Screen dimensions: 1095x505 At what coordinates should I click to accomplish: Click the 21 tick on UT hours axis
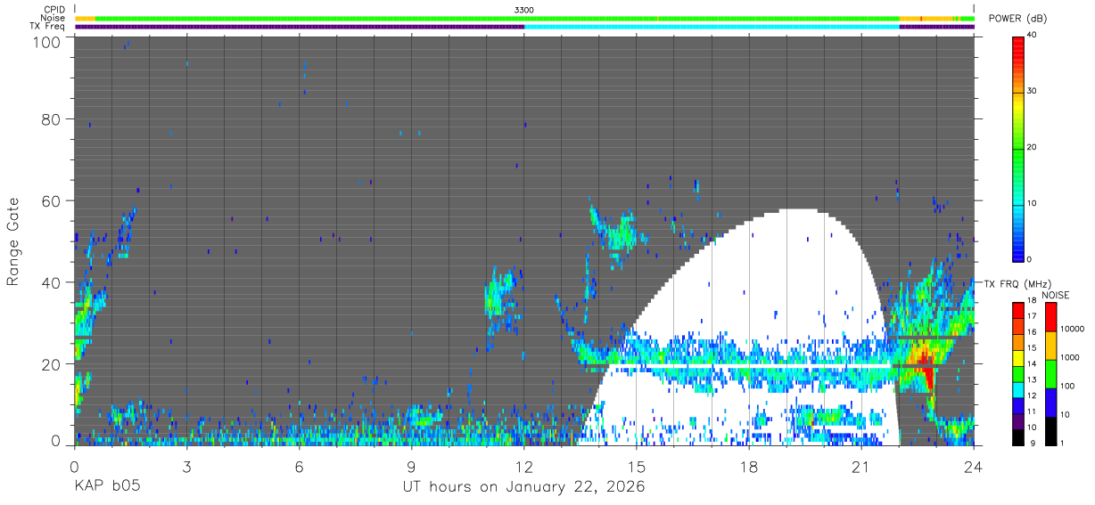click(861, 467)
